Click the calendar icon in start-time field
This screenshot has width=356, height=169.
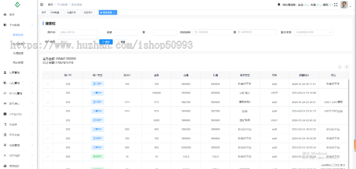click(x=196, y=32)
